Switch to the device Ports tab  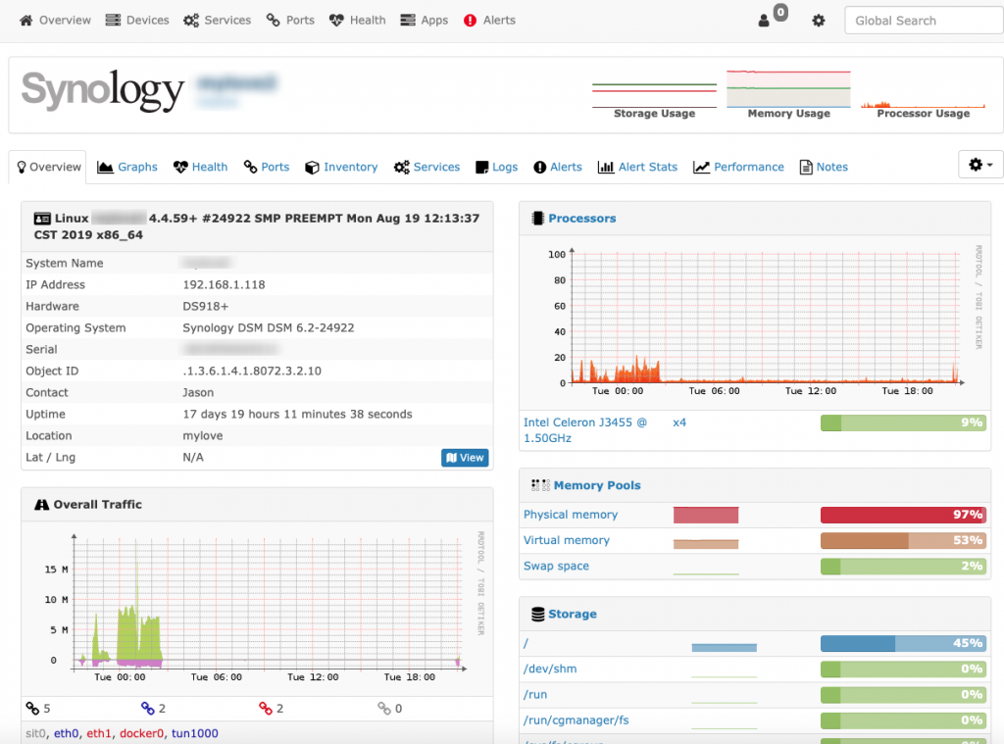[267, 167]
